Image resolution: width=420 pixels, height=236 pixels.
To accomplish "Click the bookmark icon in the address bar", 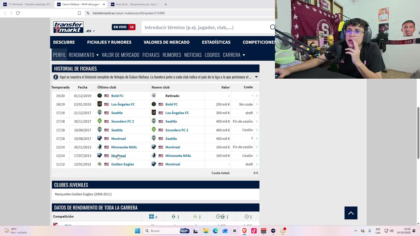I will coord(79,13).
